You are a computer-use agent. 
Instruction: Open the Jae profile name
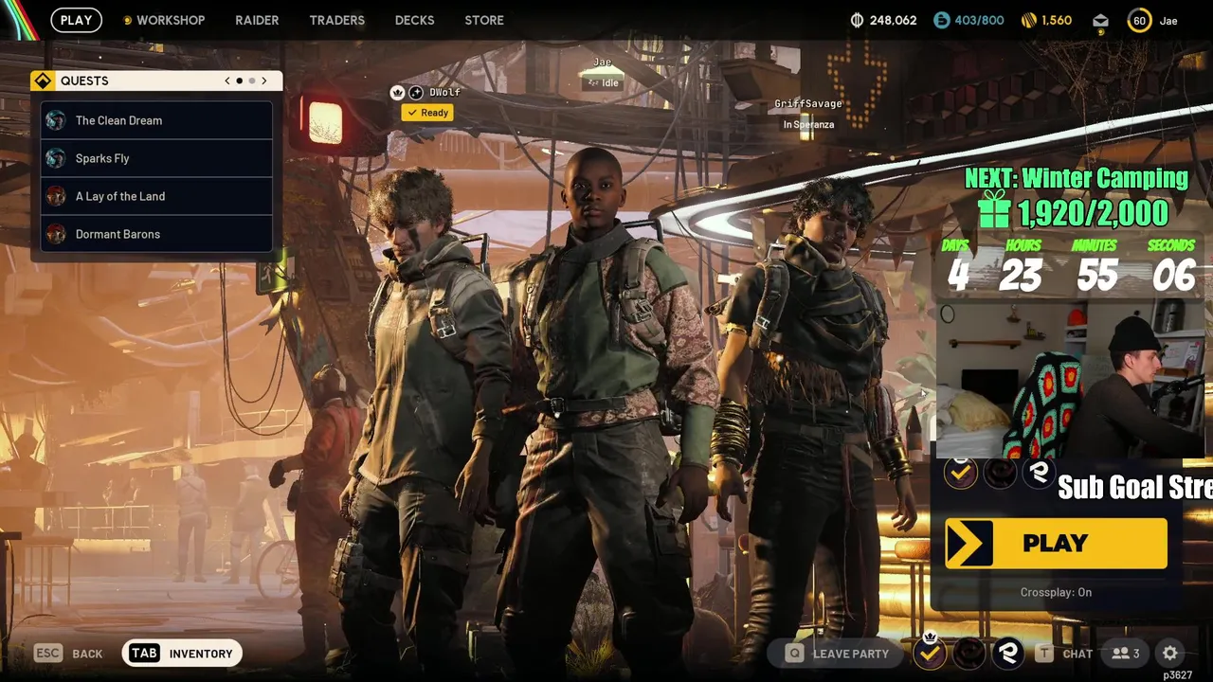coord(1168,21)
